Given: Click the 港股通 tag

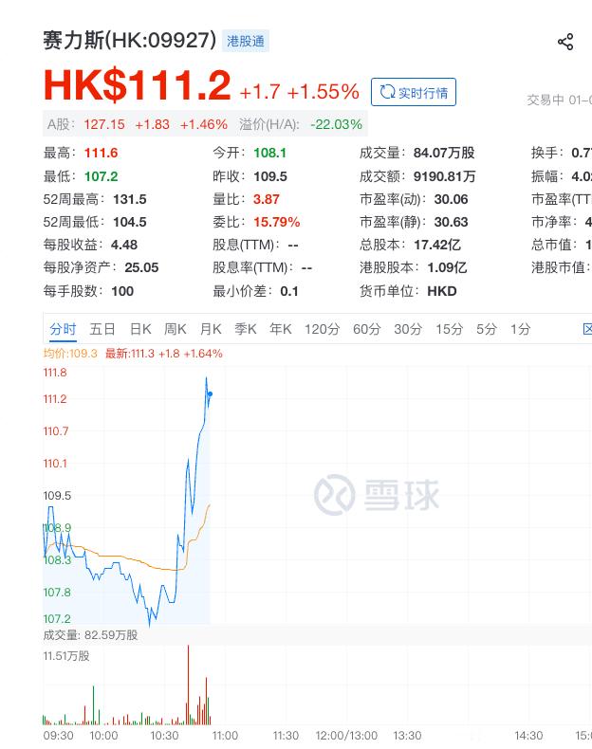Looking at the screenshot, I should 246,41.
